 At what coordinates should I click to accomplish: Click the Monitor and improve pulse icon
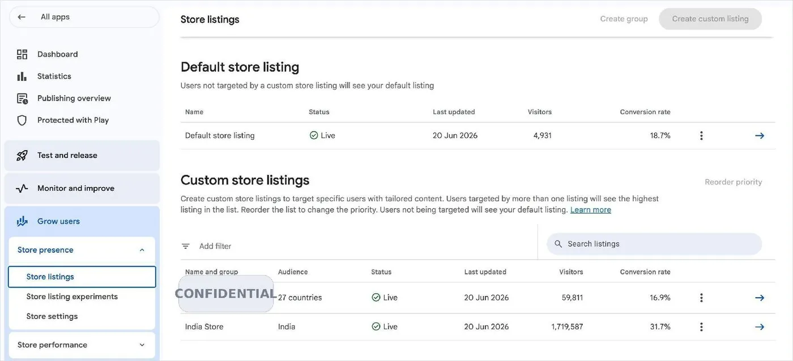[x=22, y=188]
